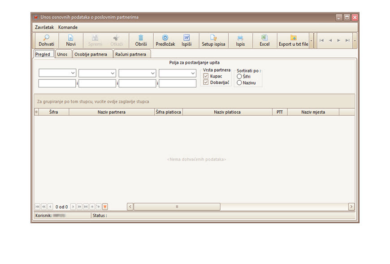Image resolution: width=390 pixels, height=264 pixels.
Task: Click first query value input field
Action: click(57, 83)
